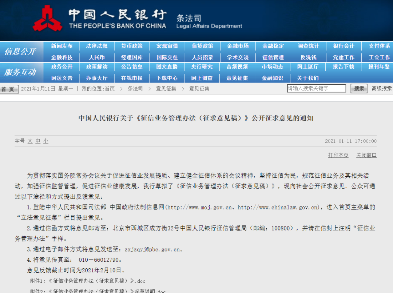393x293 pixels.
Task: Select 人员招录 in navigation
Action: point(203,57)
